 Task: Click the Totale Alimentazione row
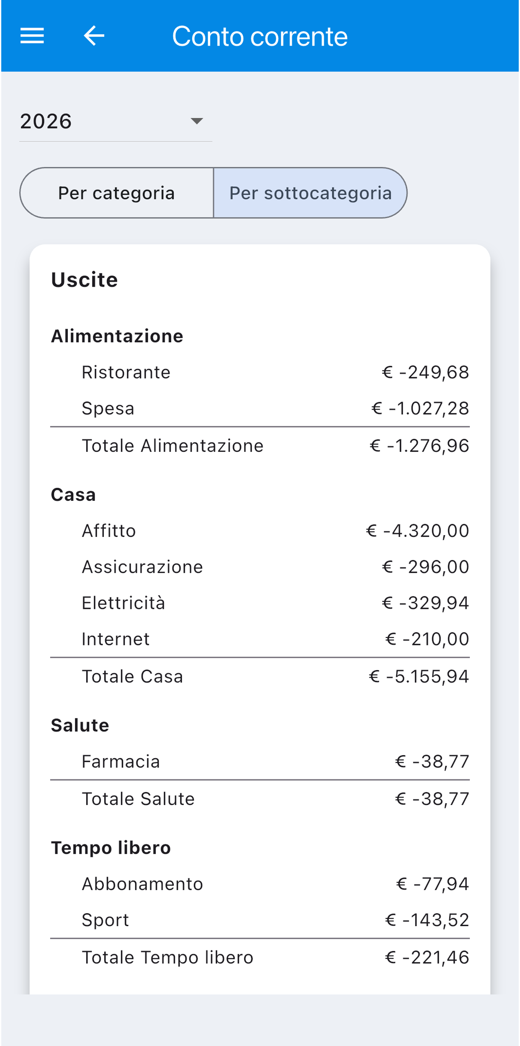[x=260, y=445]
